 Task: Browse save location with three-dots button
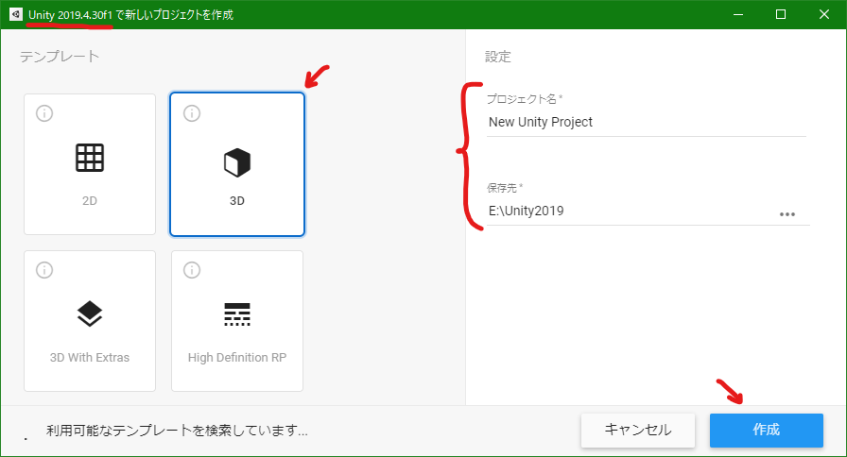pos(787,214)
